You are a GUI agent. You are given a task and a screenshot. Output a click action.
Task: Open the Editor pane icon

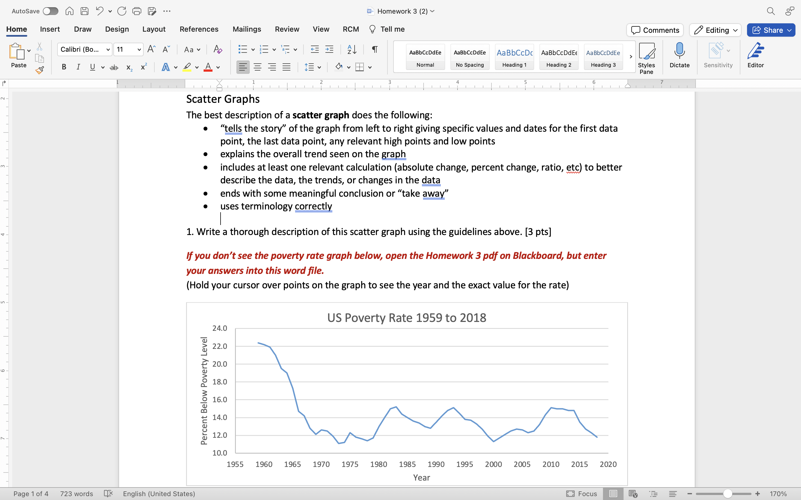pyautogui.click(x=756, y=55)
